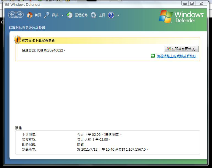Click the house icon for Home
Image resolution: width=212 pixels, height=168 pixels.
30,15
